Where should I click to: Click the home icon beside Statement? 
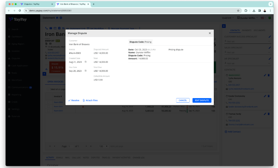[x=57, y=18]
